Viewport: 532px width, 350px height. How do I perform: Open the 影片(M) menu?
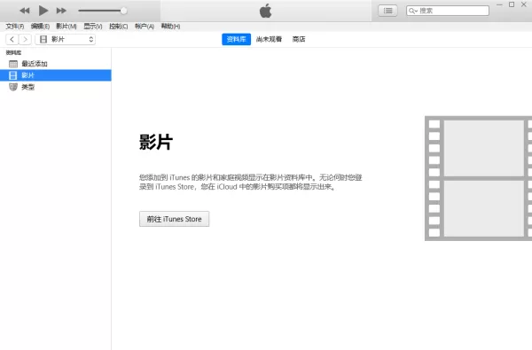pos(66,26)
